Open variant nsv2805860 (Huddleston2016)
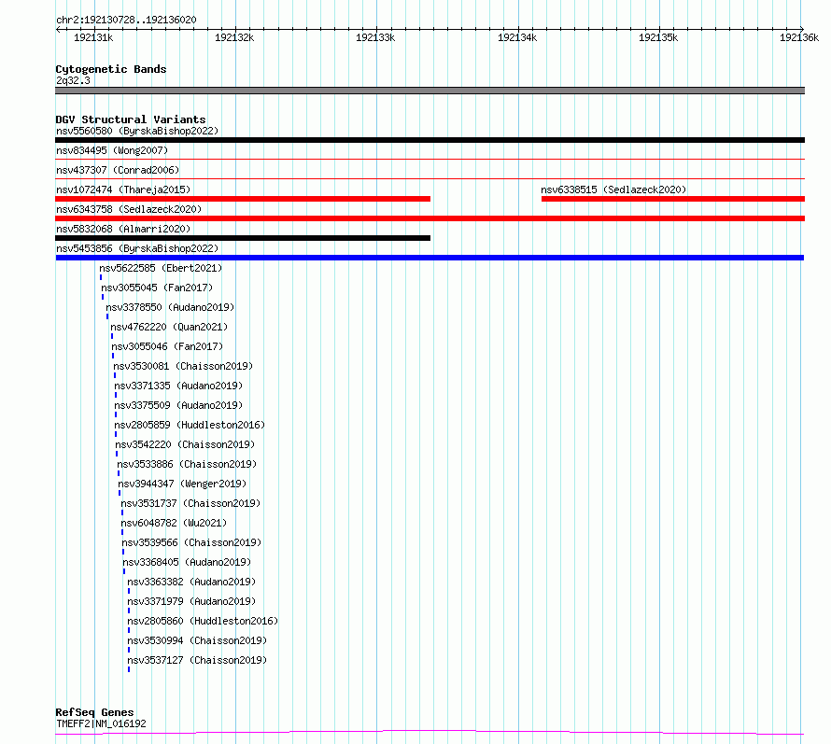831x744 pixels. [x=203, y=621]
